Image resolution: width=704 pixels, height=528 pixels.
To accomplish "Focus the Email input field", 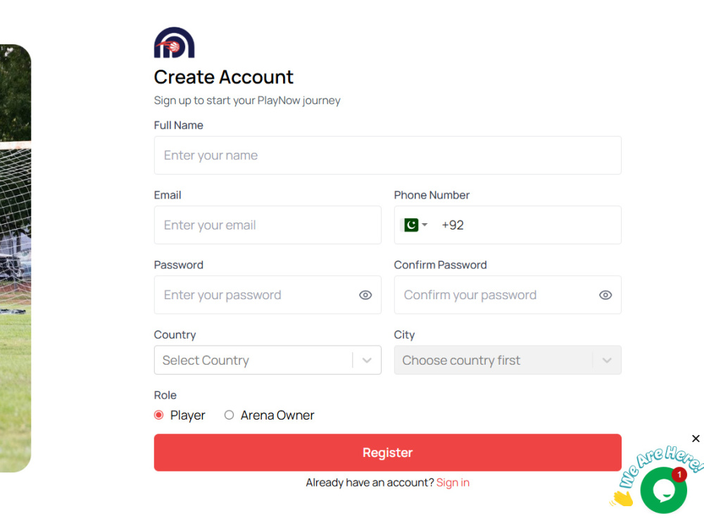I will [268, 225].
